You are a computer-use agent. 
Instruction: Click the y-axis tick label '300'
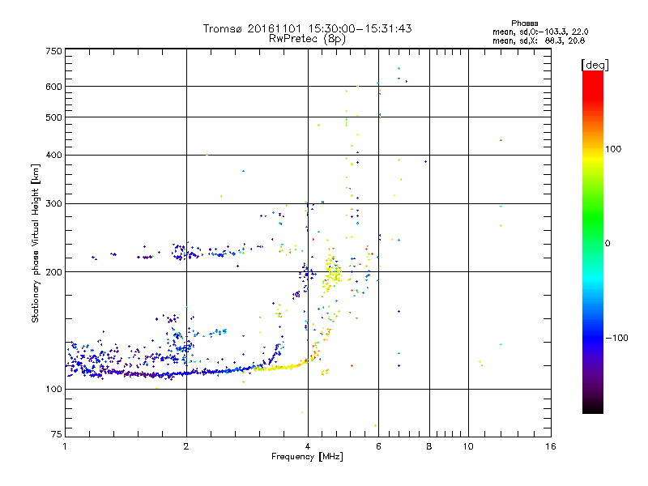point(54,204)
